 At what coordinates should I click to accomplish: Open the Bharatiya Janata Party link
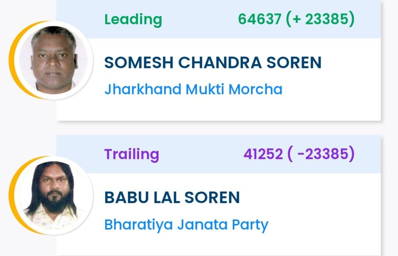pos(186,225)
